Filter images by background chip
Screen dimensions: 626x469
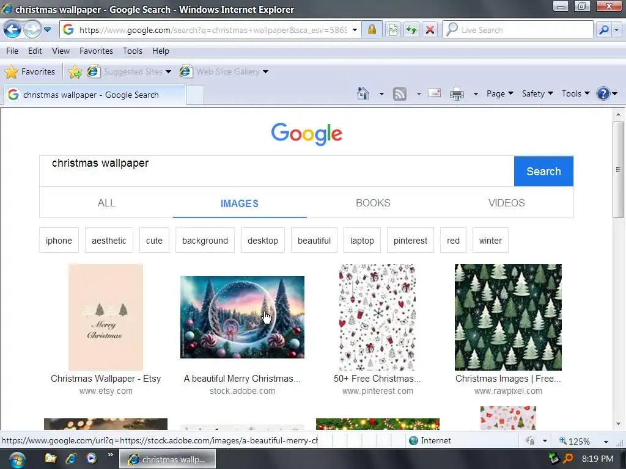(x=205, y=241)
